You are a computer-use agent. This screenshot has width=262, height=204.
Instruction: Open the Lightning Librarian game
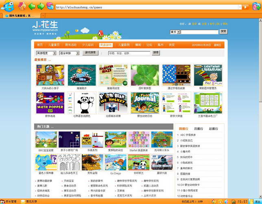pyautogui.click(x=208, y=75)
